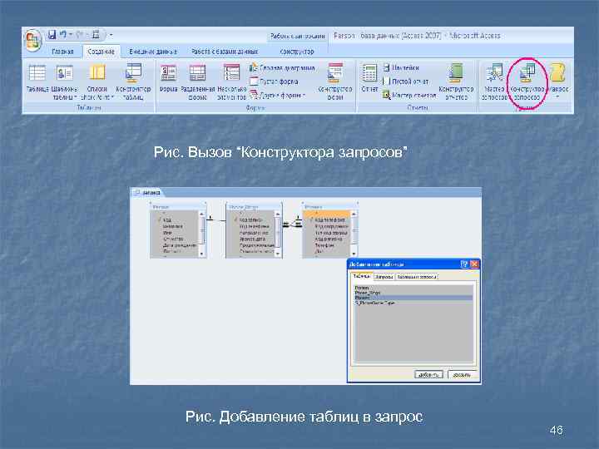Create a report with the Отчет icon
This screenshot has width=599, height=449.
pyautogui.click(x=369, y=79)
